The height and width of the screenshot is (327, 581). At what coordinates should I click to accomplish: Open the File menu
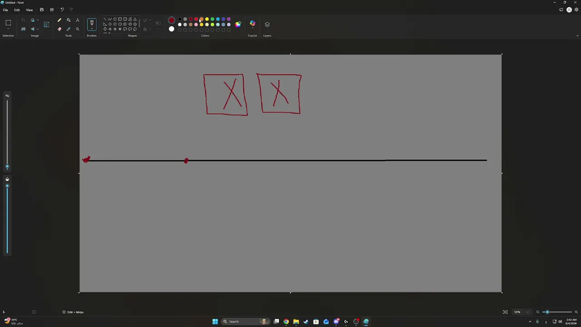[5, 10]
